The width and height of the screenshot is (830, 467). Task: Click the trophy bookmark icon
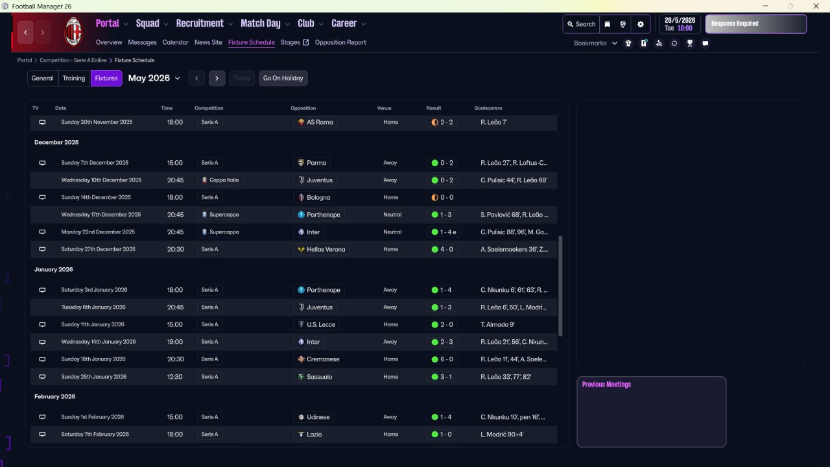[690, 43]
